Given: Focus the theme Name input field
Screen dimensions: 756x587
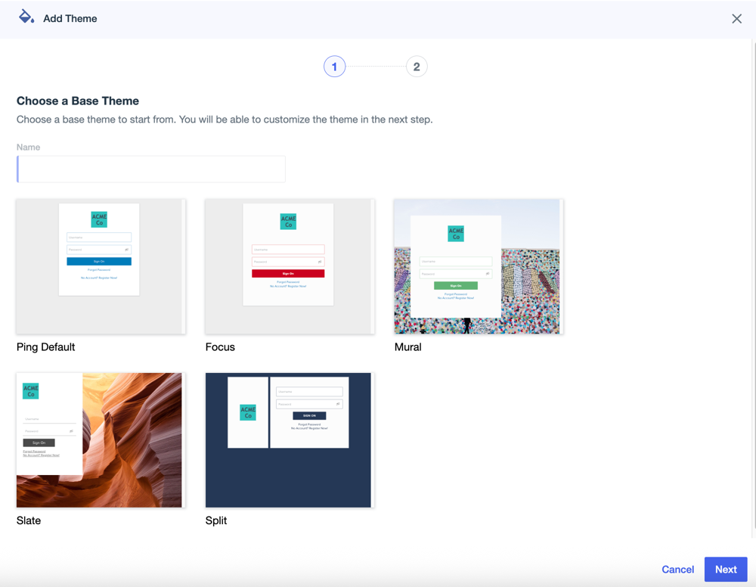Looking at the screenshot, I should [x=151, y=169].
